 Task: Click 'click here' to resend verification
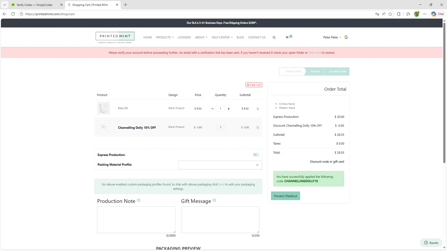315,53
